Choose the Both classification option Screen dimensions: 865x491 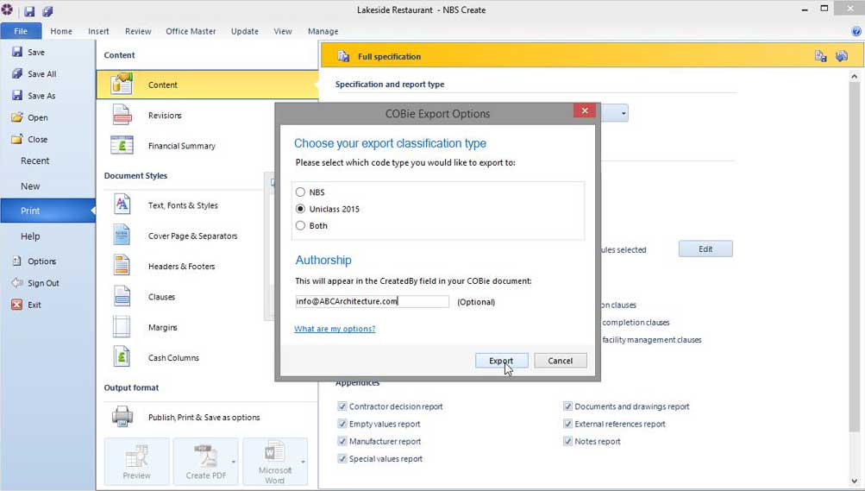tap(300, 225)
